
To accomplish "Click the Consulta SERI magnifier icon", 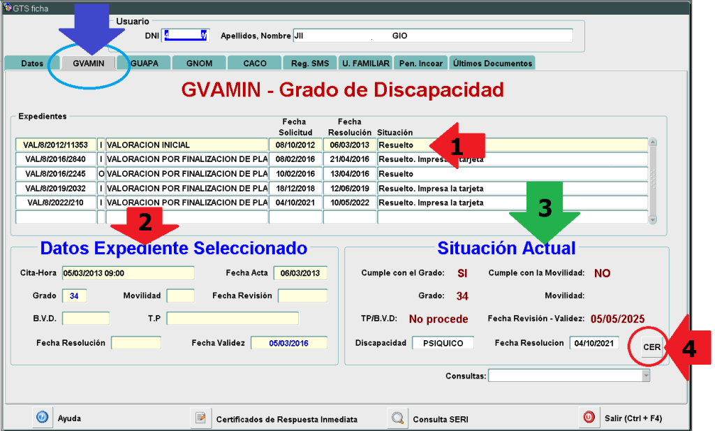I will click(397, 418).
